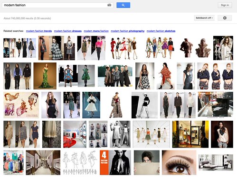Open the brown sculptural garments thumbnail
Image resolution: width=237 pixels, height=177 pixels.
point(195,48)
